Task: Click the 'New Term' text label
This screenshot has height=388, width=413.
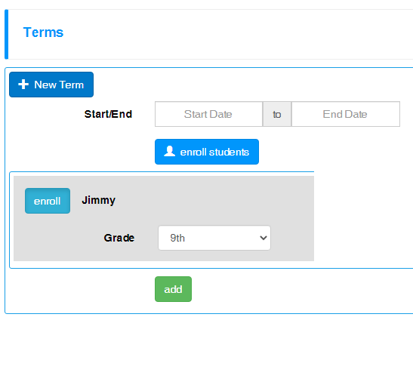Action: point(59,85)
